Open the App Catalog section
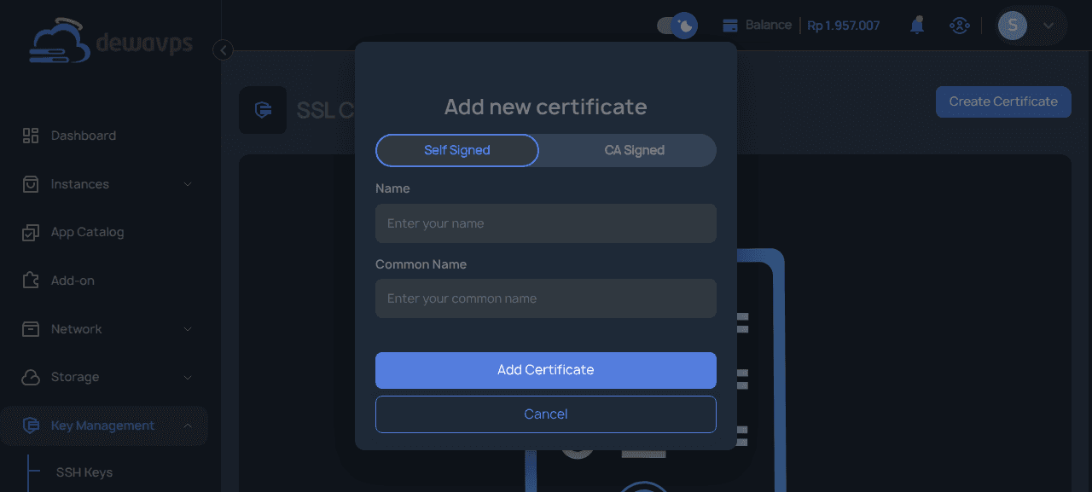 [x=31, y=231]
